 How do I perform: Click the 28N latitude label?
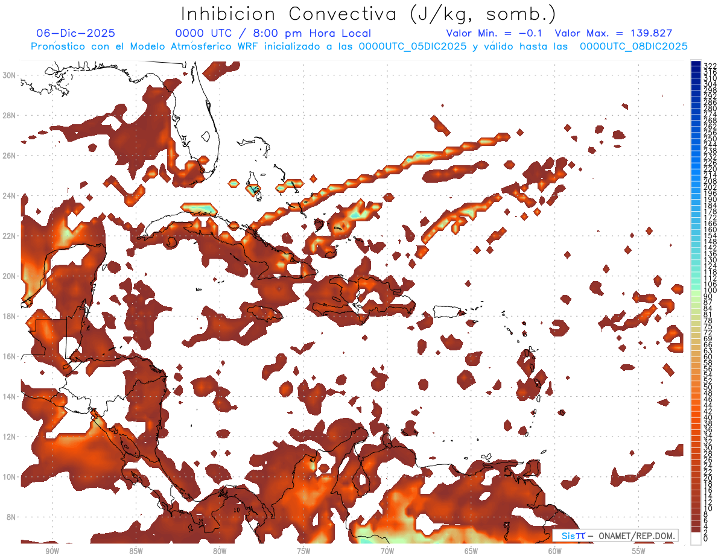click(10, 115)
